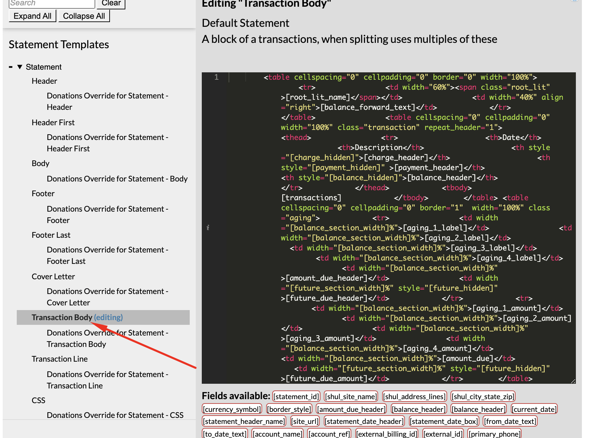Click the [site_url] field tag
Image resolution: width=600 pixels, height=438 pixels.
305,421
